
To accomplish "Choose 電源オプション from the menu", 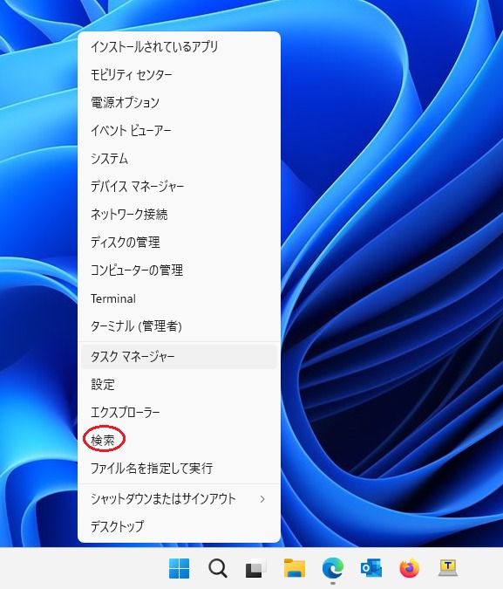I will click(179, 103).
